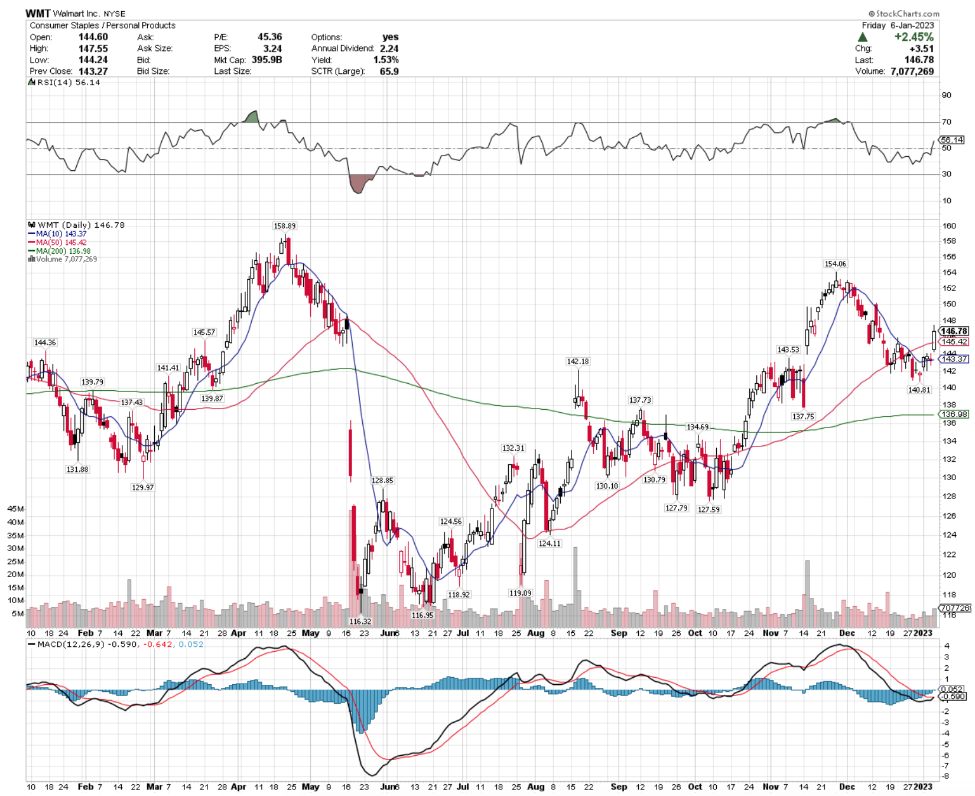Click the 140.81 price label
Viewport: 975px width, 796px height.
coord(919,390)
